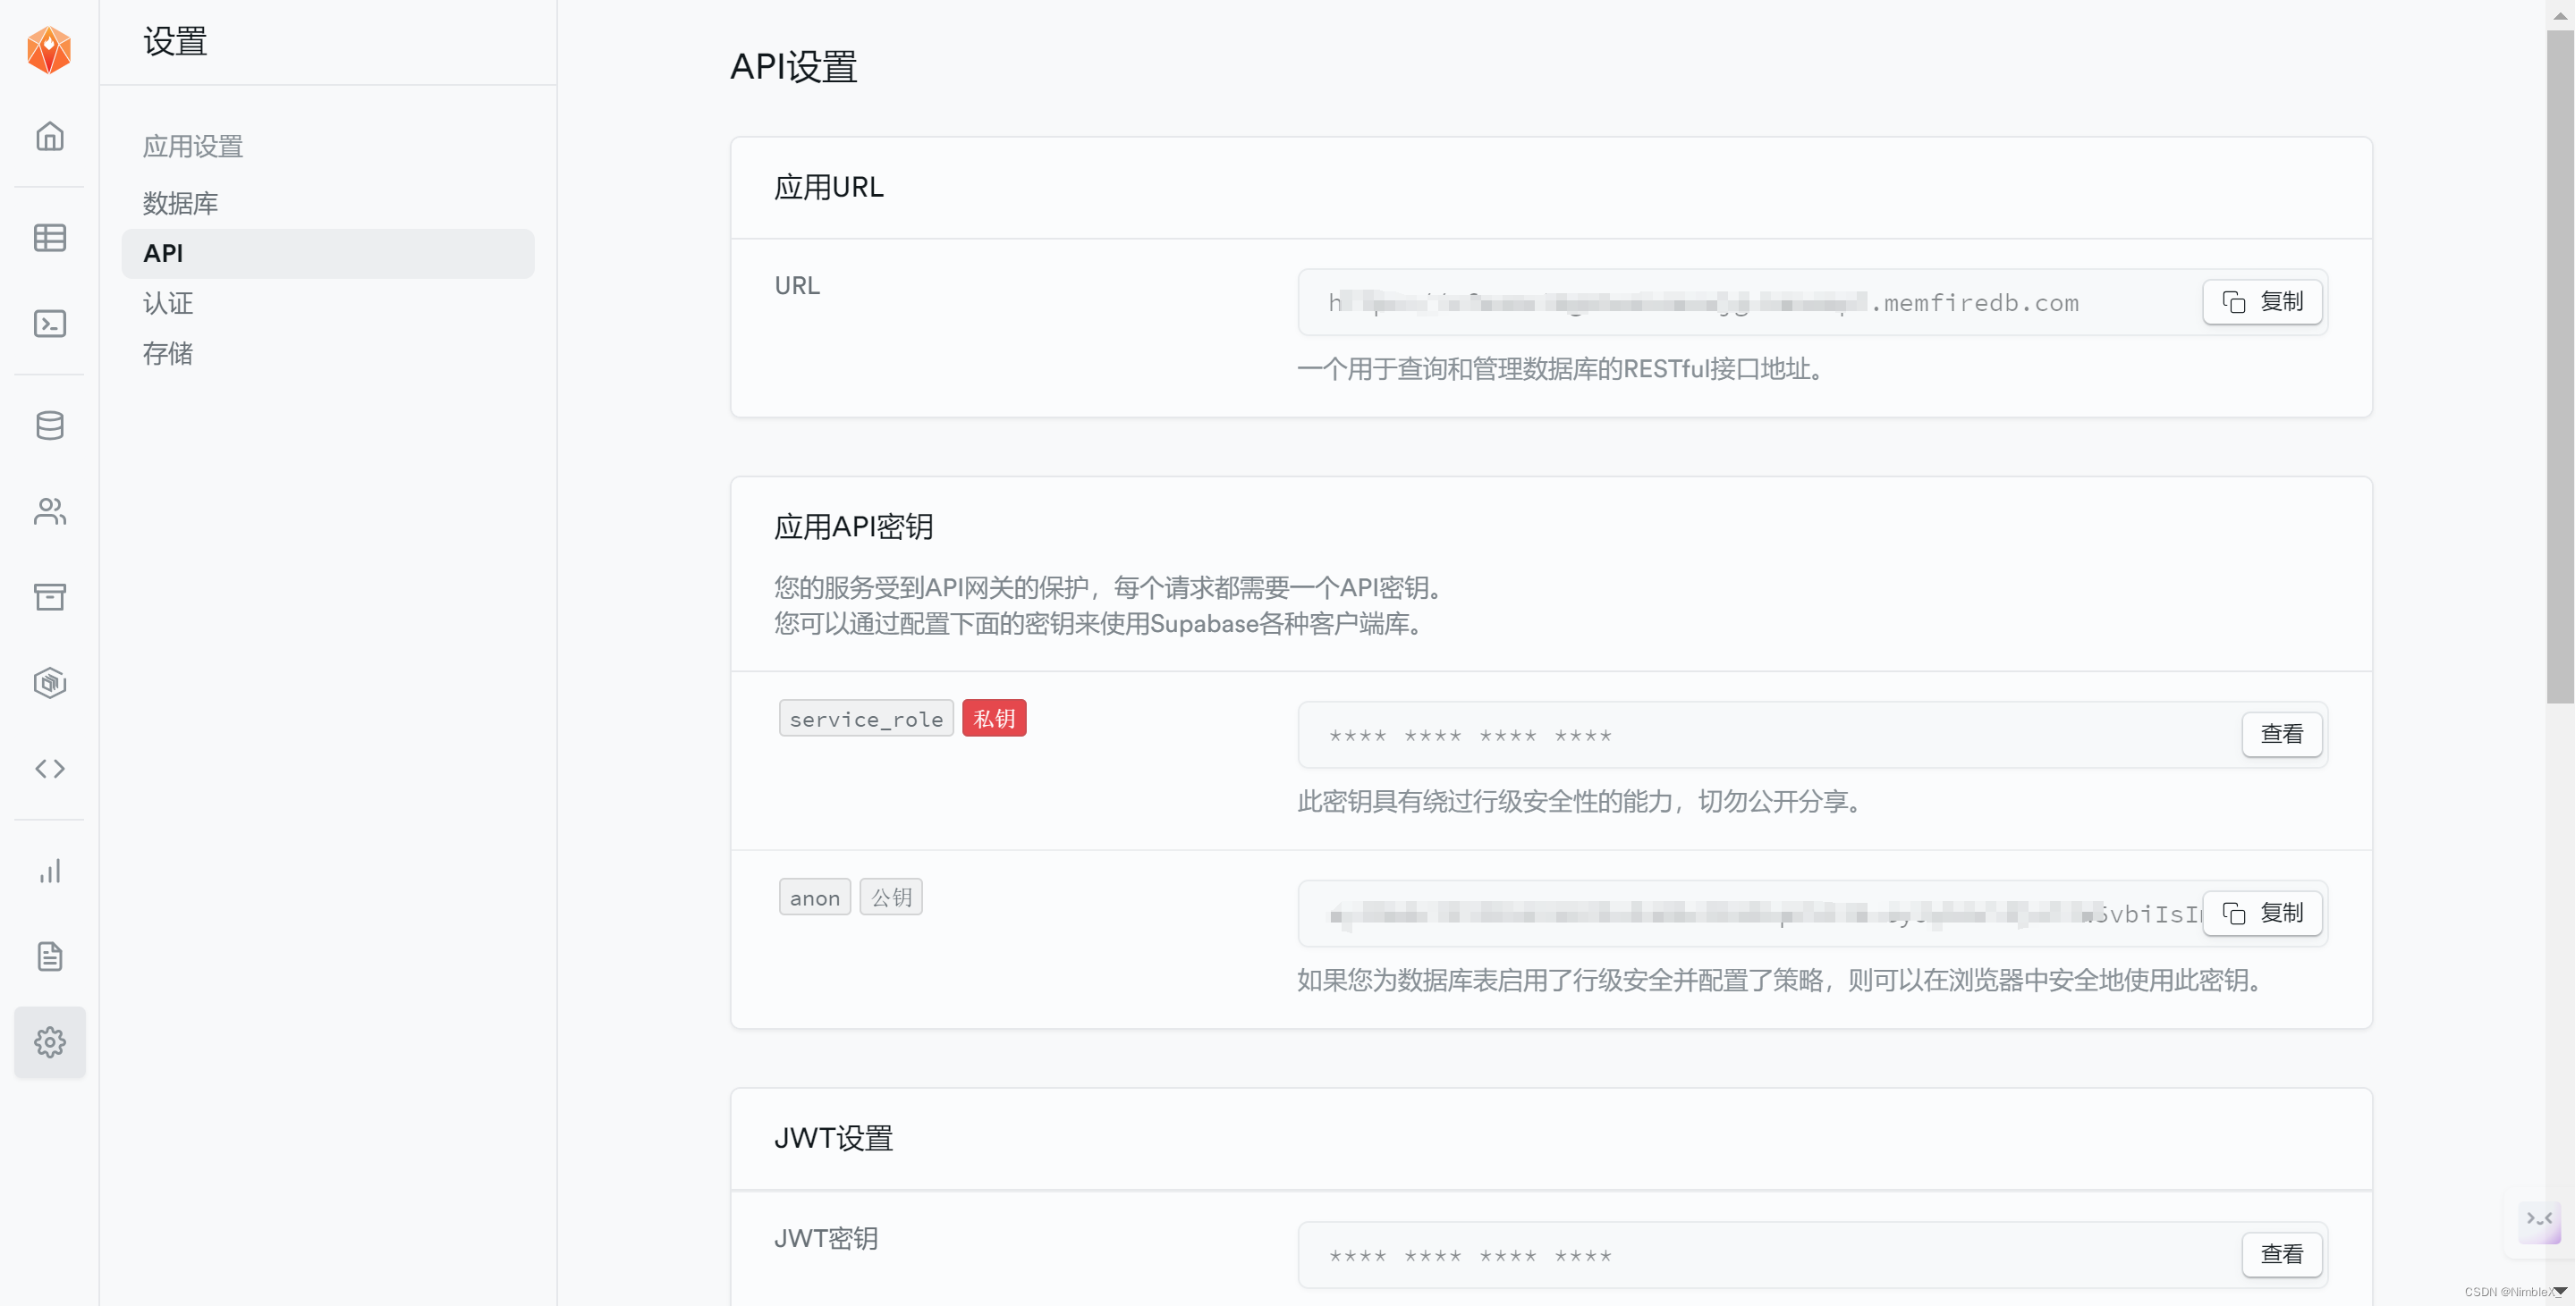Click the MemFire logo at top
This screenshot has width=2575, height=1306.
[x=49, y=49]
